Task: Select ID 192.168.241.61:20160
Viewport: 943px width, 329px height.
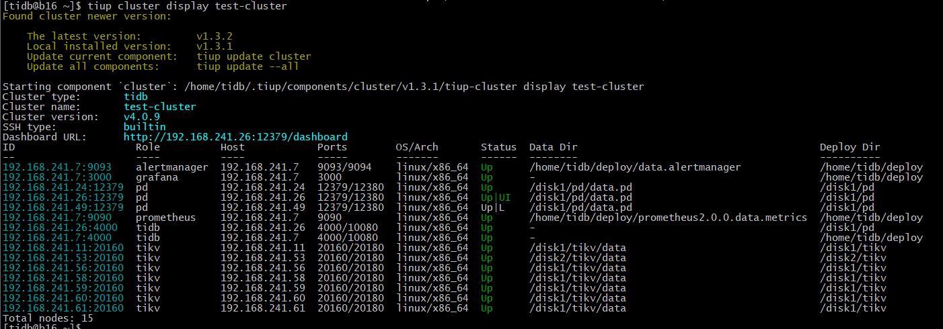Action: tap(63, 308)
